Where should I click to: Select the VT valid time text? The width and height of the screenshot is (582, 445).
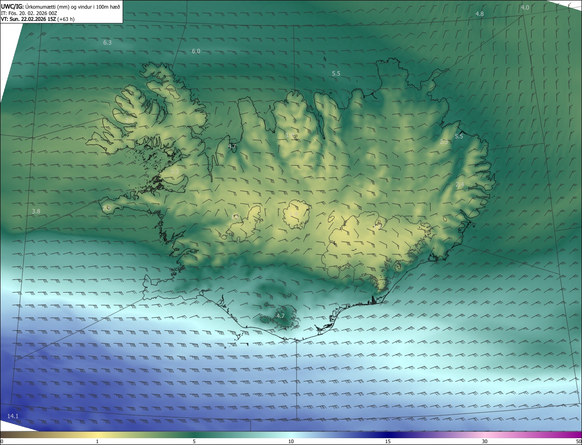[37, 19]
